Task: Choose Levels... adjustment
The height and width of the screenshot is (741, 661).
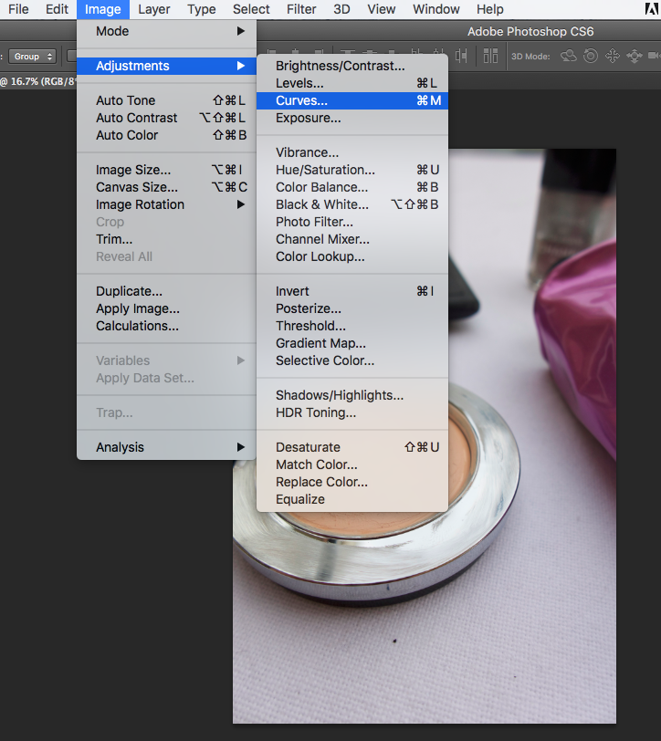Action: click(x=352, y=83)
